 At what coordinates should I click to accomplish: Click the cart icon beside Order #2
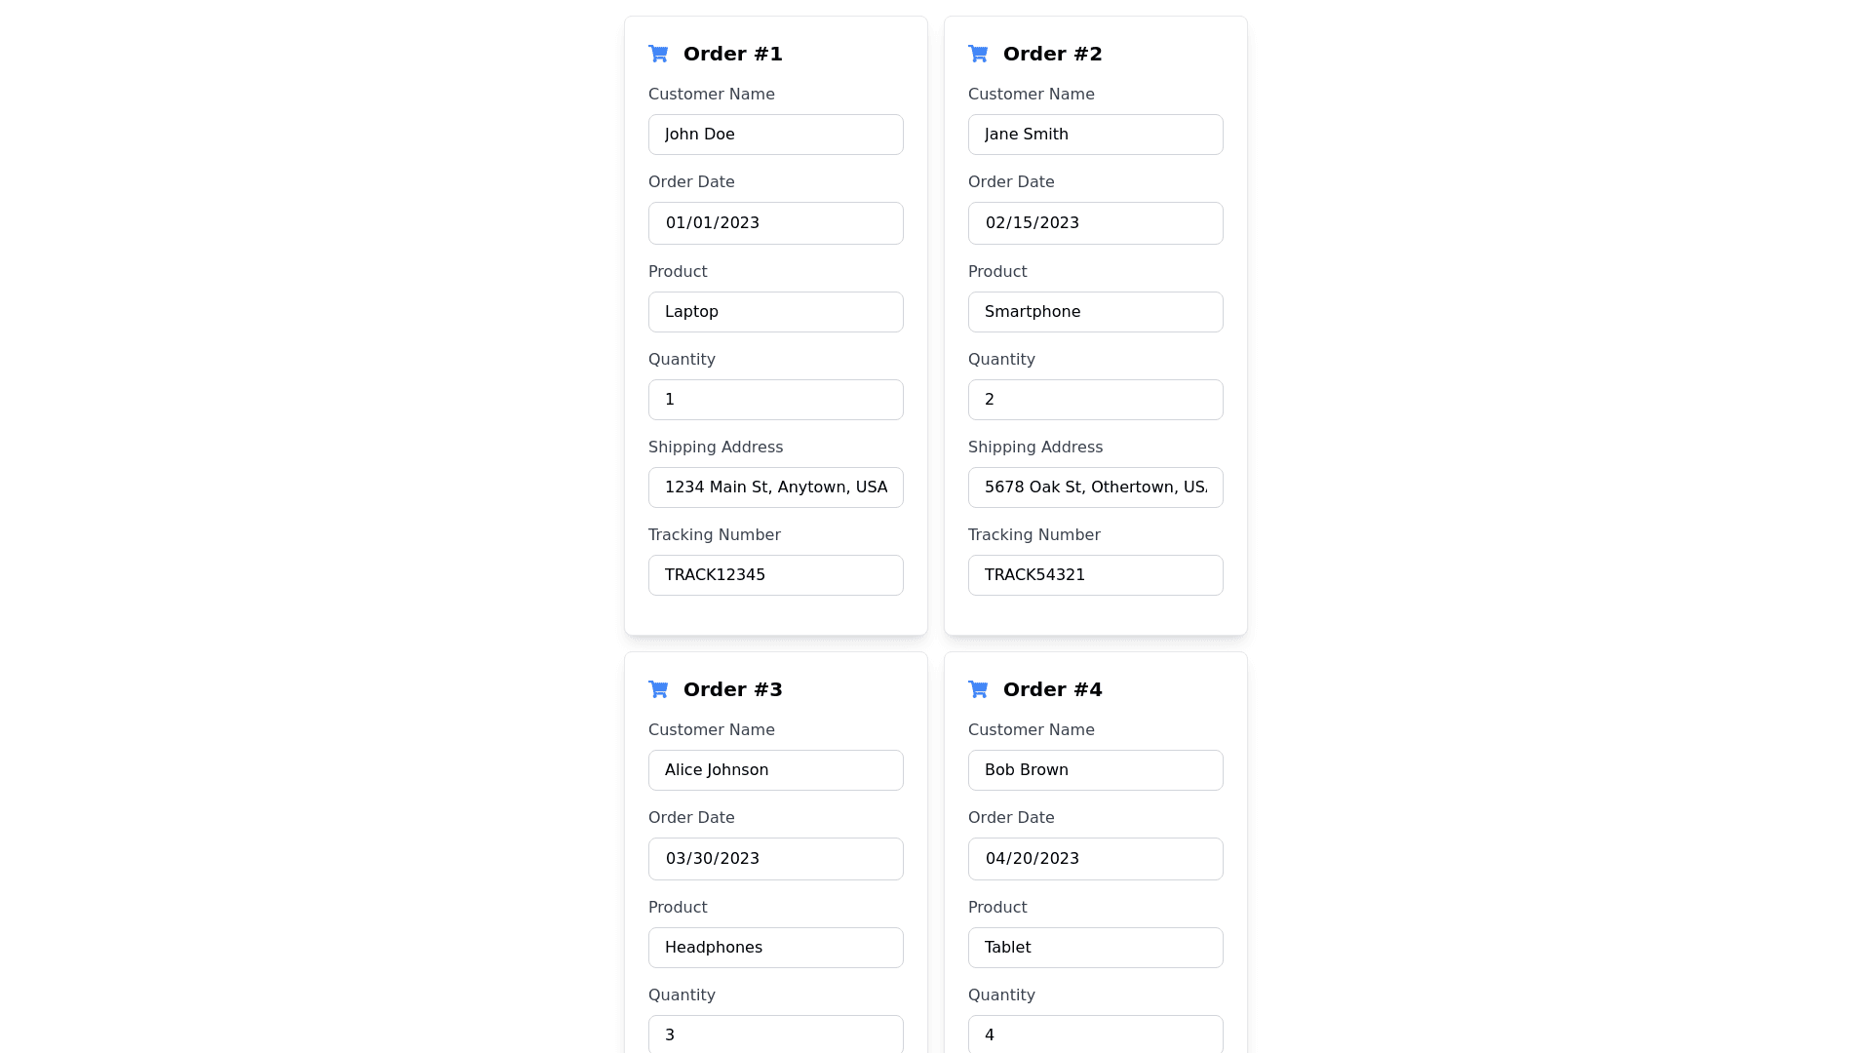point(978,54)
